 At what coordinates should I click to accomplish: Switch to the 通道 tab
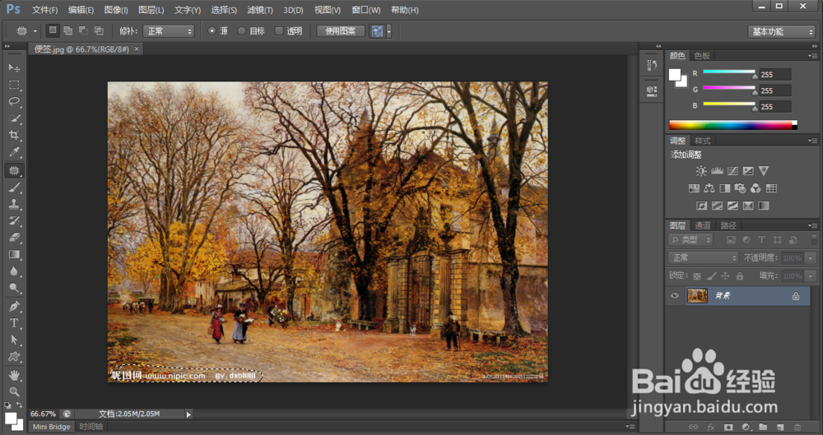pos(702,225)
